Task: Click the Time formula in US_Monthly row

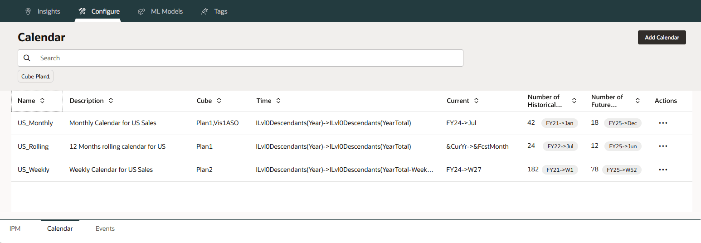Action: [333, 123]
